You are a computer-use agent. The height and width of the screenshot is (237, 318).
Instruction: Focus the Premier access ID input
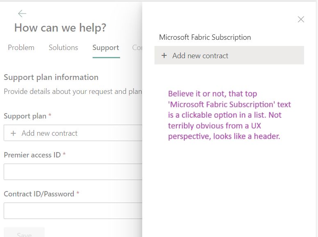(73, 172)
